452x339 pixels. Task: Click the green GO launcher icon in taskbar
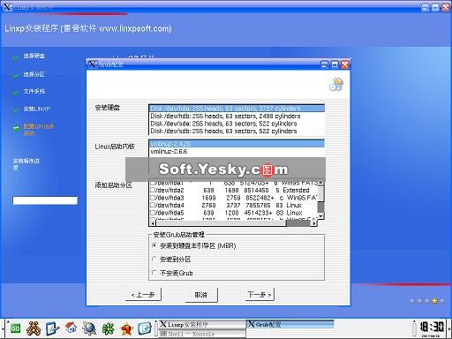pos(15,328)
